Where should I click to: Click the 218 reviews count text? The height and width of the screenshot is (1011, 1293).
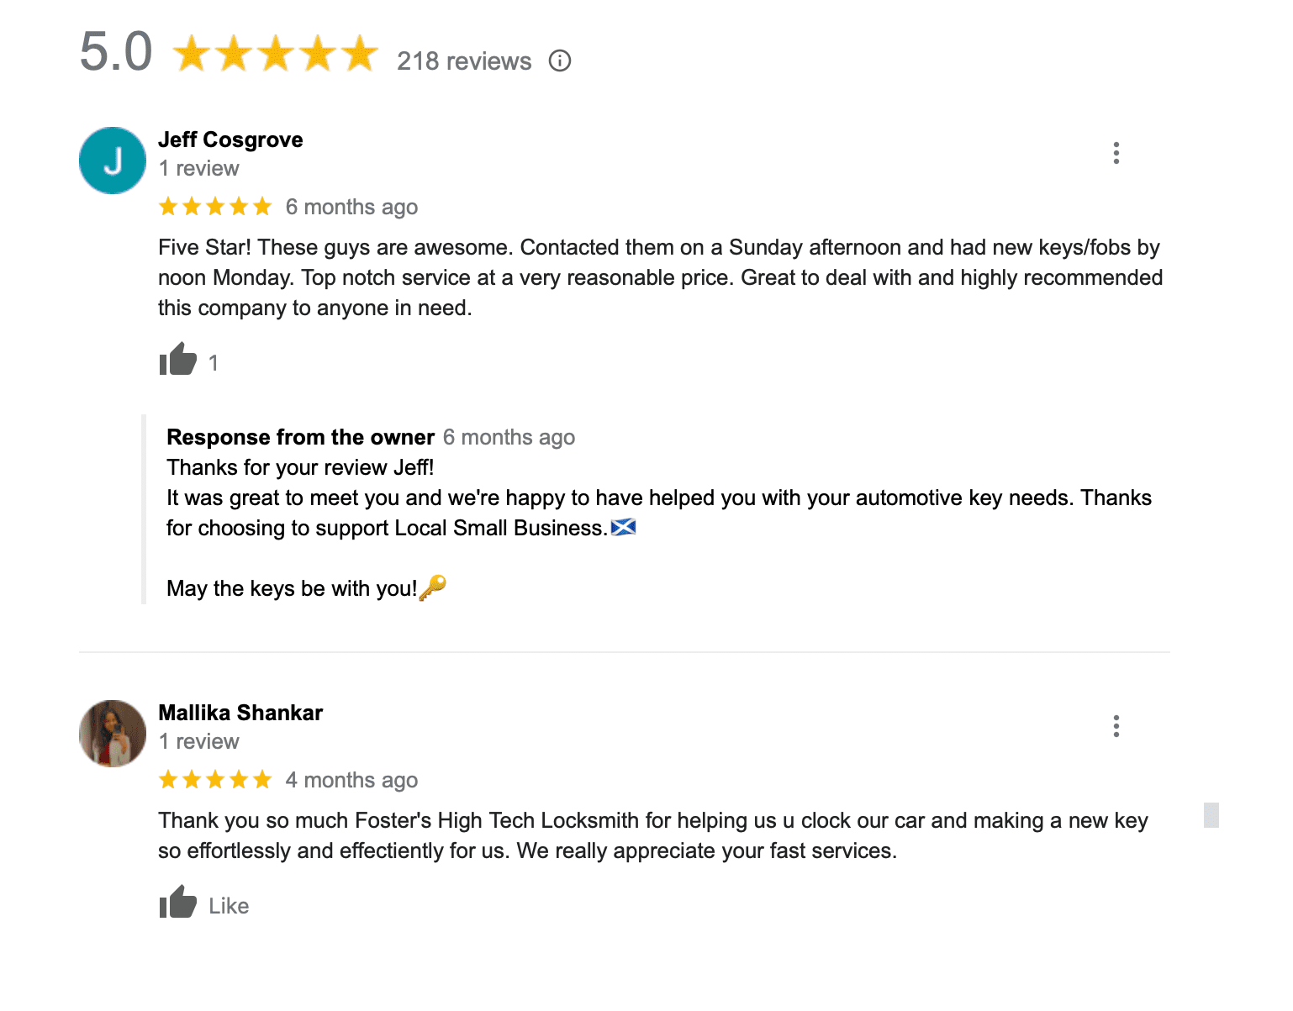point(464,61)
